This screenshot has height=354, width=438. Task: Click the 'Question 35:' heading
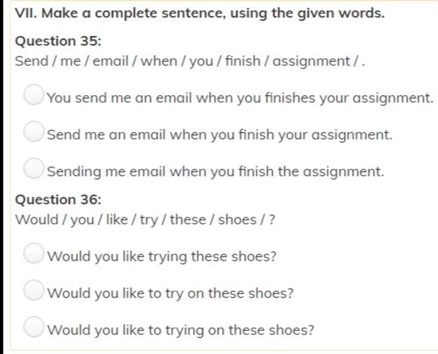[58, 41]
